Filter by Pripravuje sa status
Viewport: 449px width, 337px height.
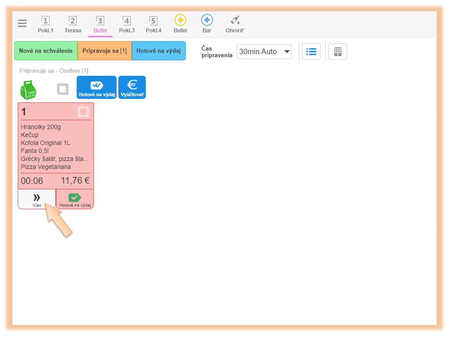(x=105, y=51)
